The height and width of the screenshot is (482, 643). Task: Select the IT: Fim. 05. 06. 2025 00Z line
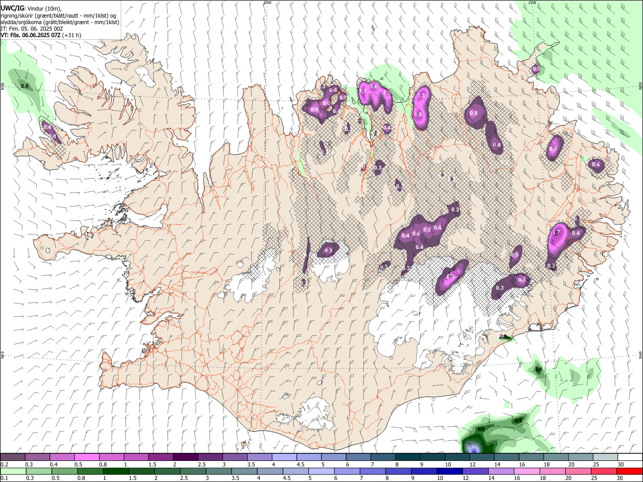click(32, 29)
